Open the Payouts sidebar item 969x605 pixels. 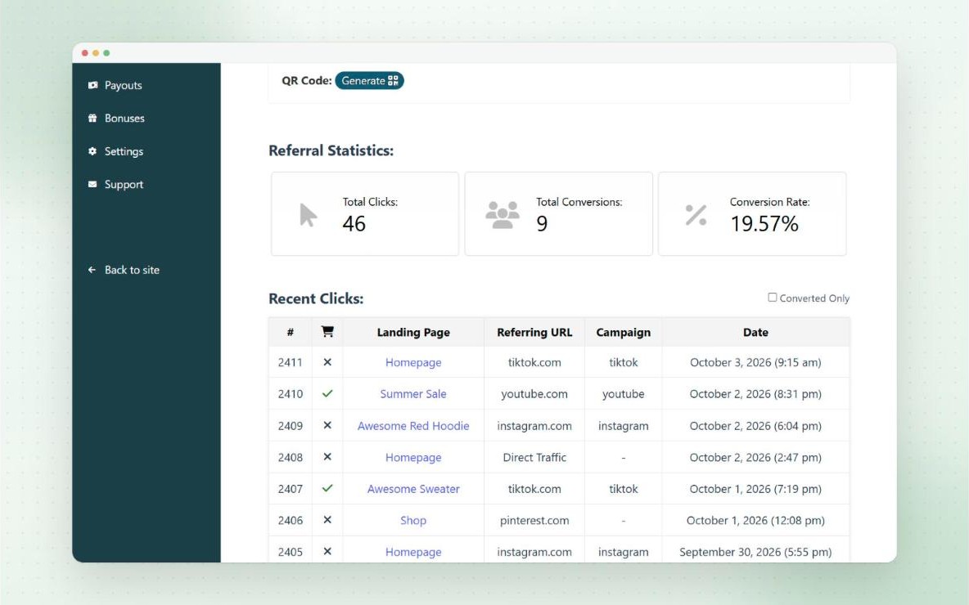tap(123, 85)
